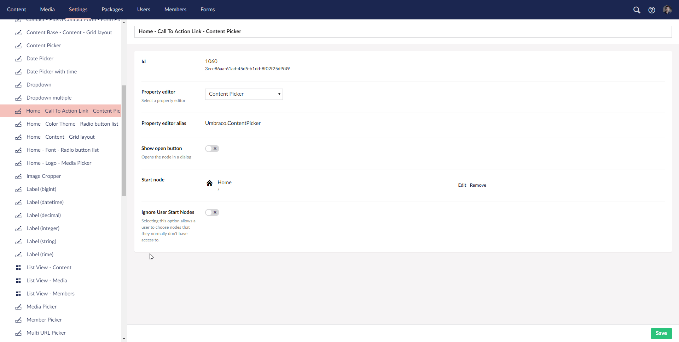Enable the Ignore User Start Nodes toggle
Viewport: 679px width, 342px height.
coord(212,212)
